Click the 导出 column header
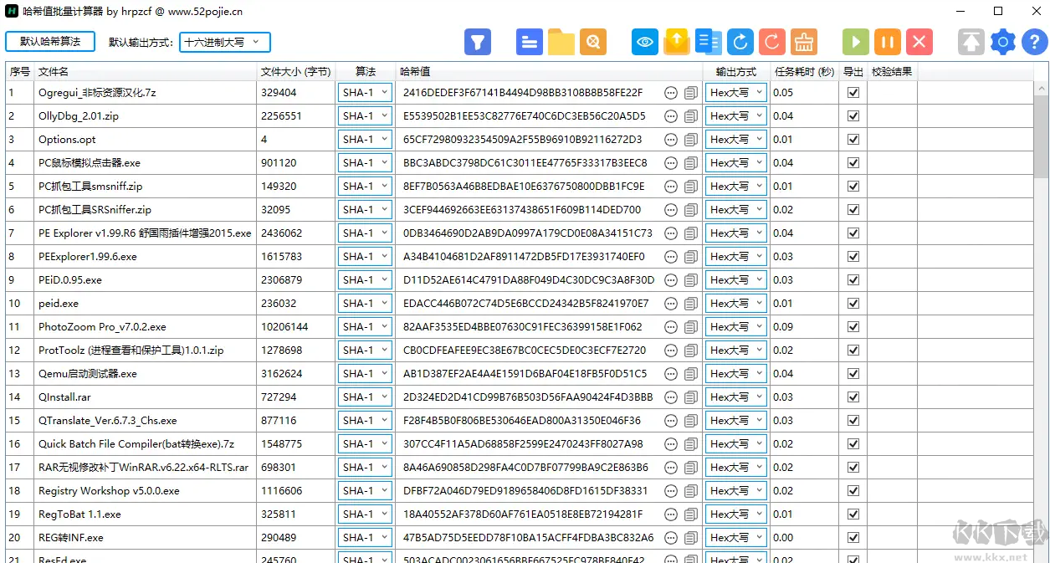1050x563 pixels. click(853, 72)
